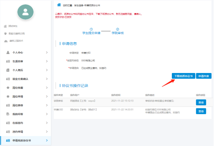Screen dimensions: 214x146
Task: Click the 下载纸质协议书 button
Action: 184,76
